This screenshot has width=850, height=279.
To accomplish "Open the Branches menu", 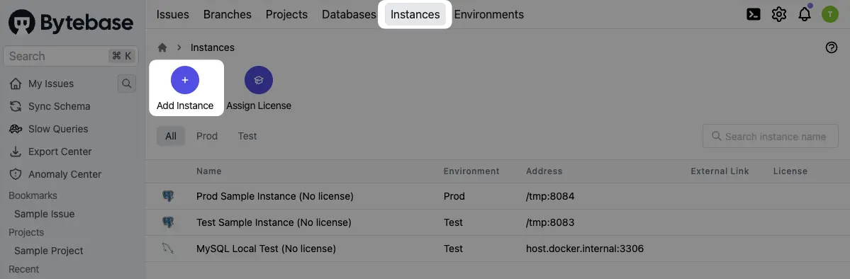I will 227,15.
